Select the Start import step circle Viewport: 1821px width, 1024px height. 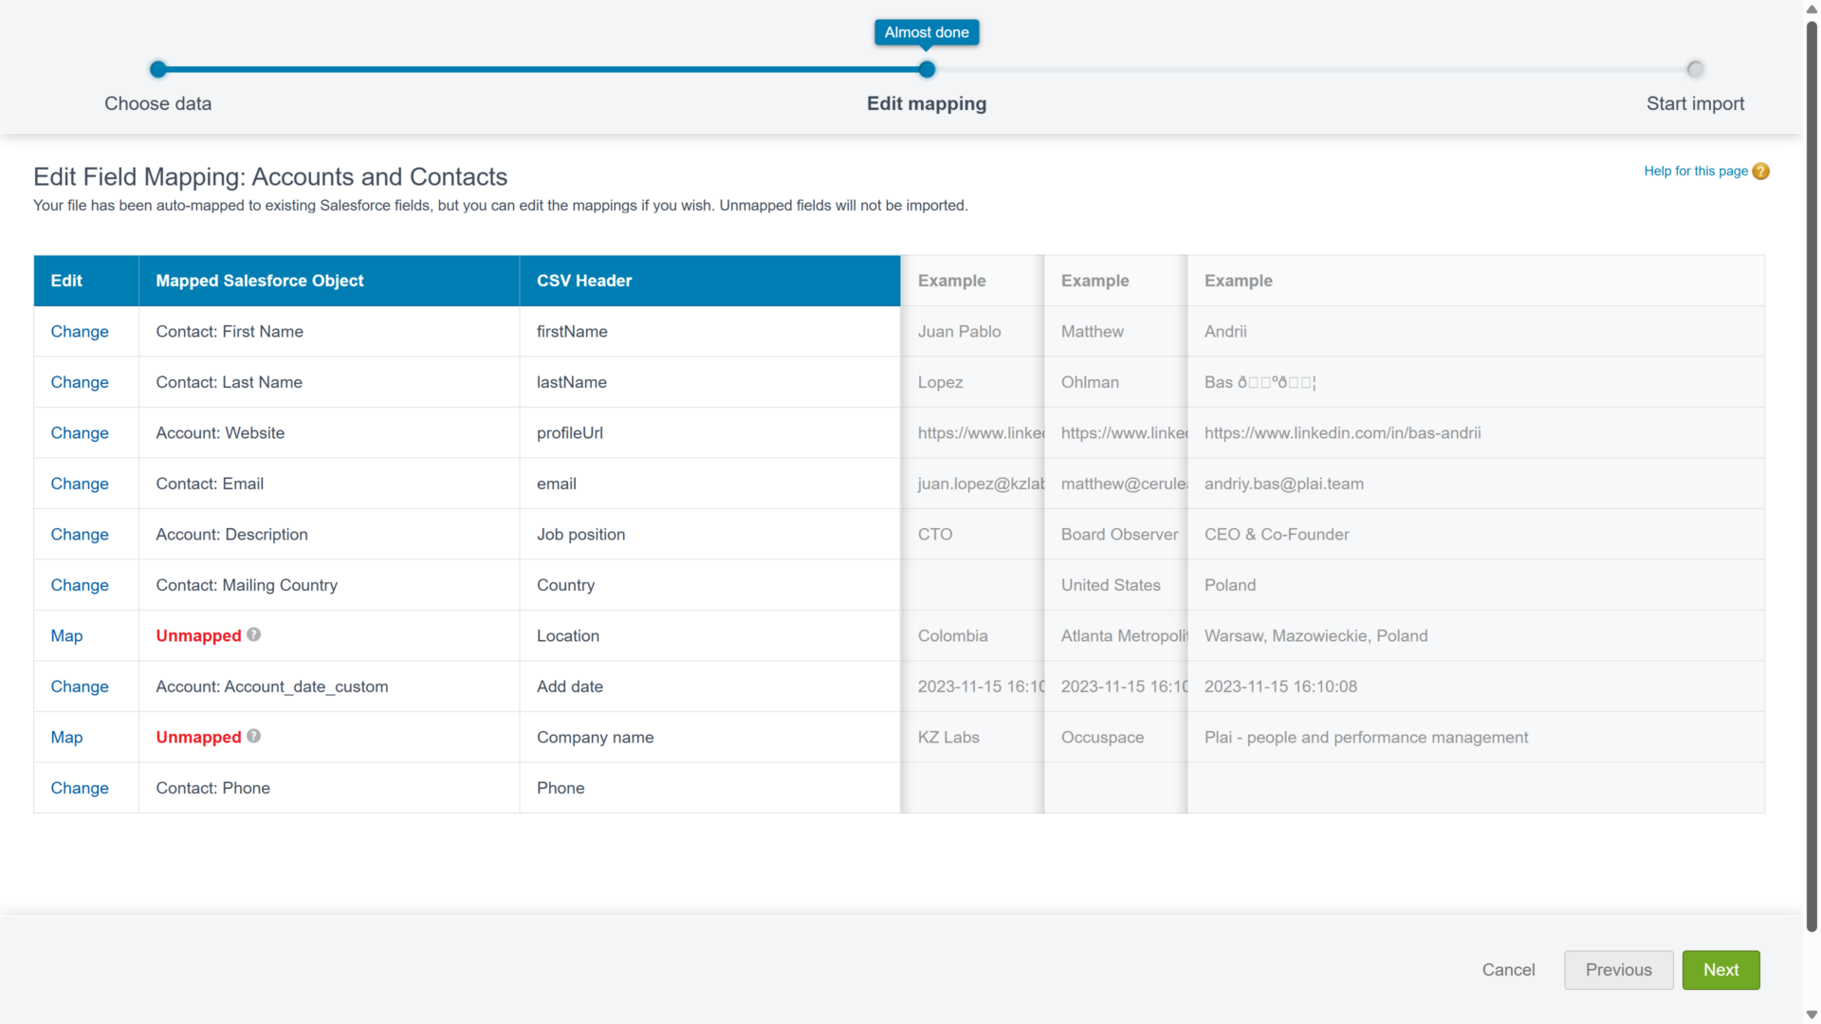coord(1695,69)
